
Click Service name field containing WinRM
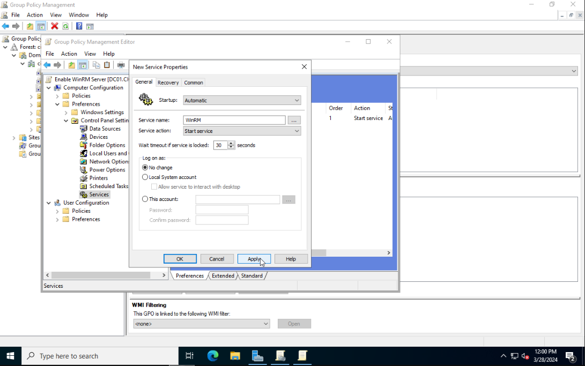(x=234, y=120)
